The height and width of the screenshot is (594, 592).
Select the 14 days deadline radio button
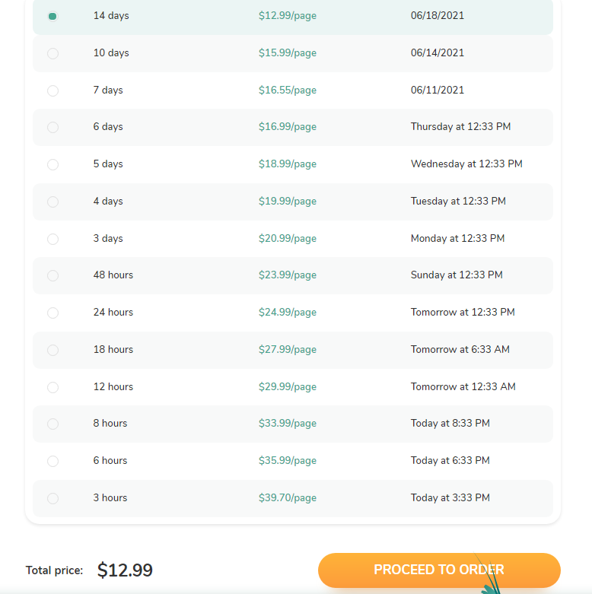click(x=53, y=16)
